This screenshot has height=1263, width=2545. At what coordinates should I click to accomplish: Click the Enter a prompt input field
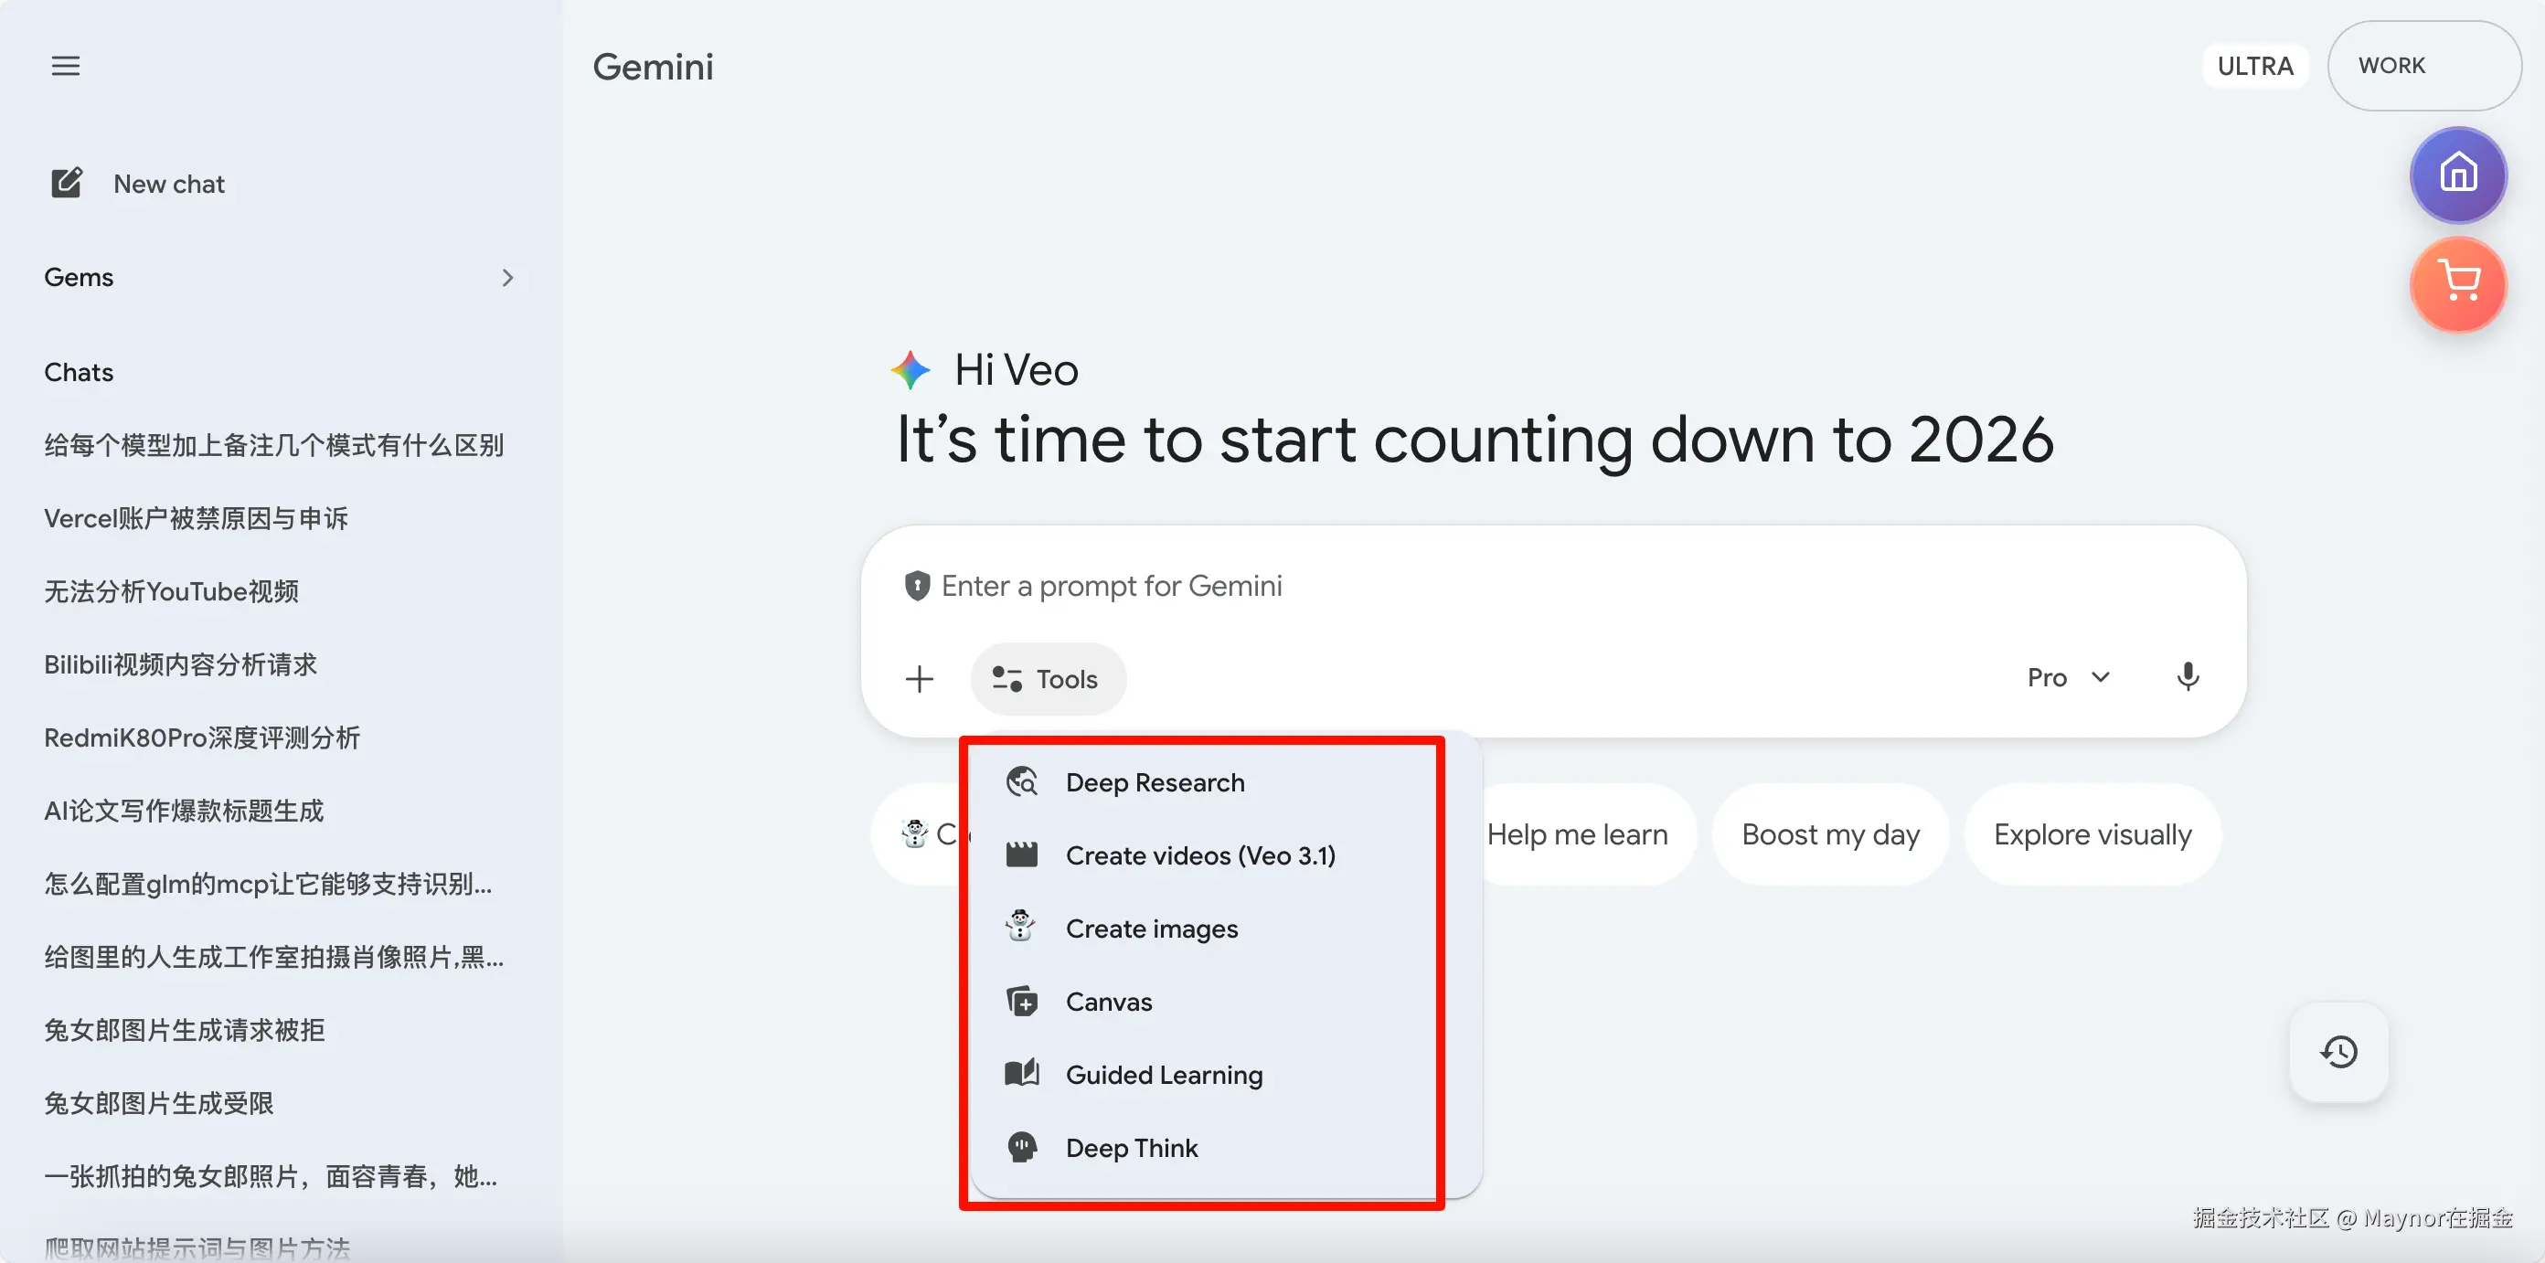1482,586
